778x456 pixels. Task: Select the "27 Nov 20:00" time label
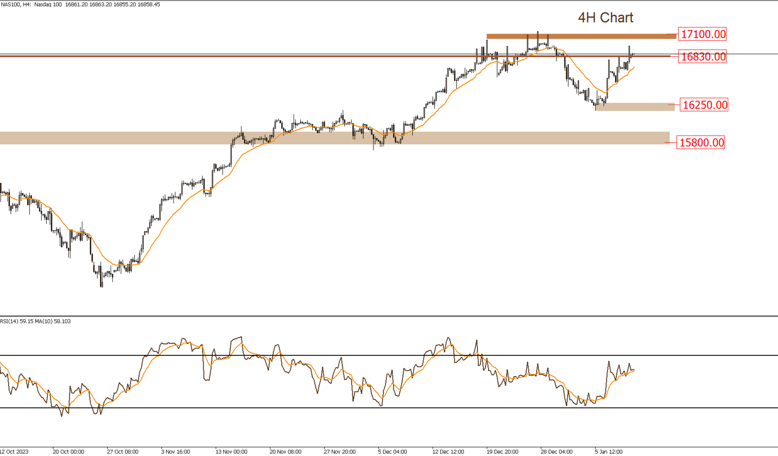[339, 451]
